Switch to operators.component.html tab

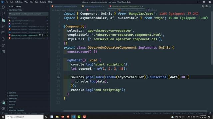64,6
